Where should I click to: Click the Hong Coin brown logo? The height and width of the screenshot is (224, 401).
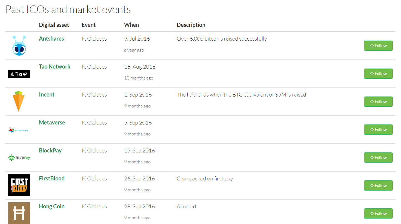19,213
